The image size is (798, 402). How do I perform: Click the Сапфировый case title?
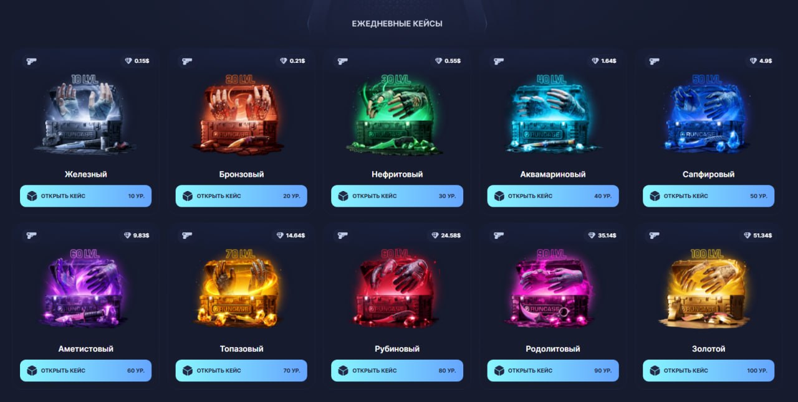(708, 175)
